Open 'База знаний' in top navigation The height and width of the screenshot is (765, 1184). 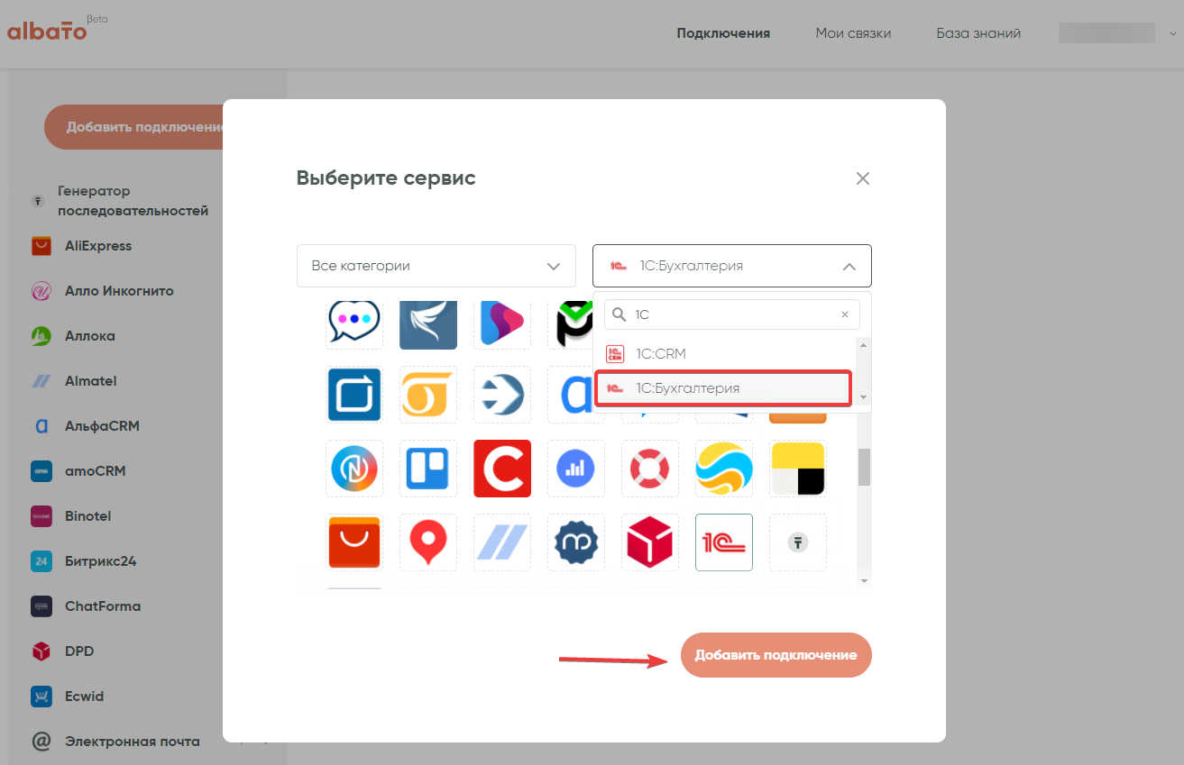tap(977, 33)
